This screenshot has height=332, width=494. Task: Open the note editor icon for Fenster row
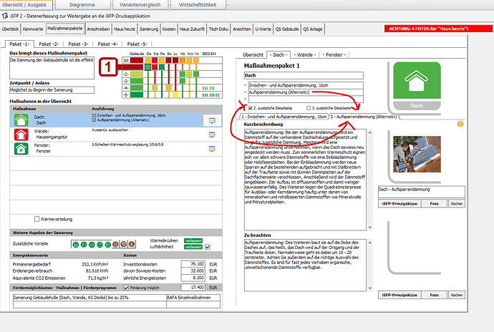[x=211, y=149]
